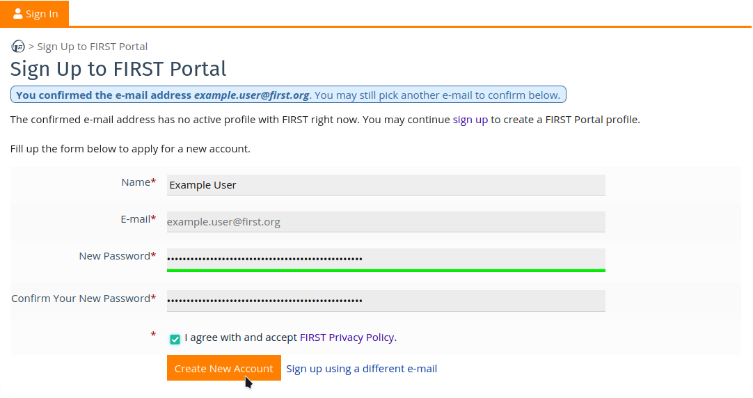
Task: Click 'Fill up the form below' instruction text
Action: (x=130, y=149)
